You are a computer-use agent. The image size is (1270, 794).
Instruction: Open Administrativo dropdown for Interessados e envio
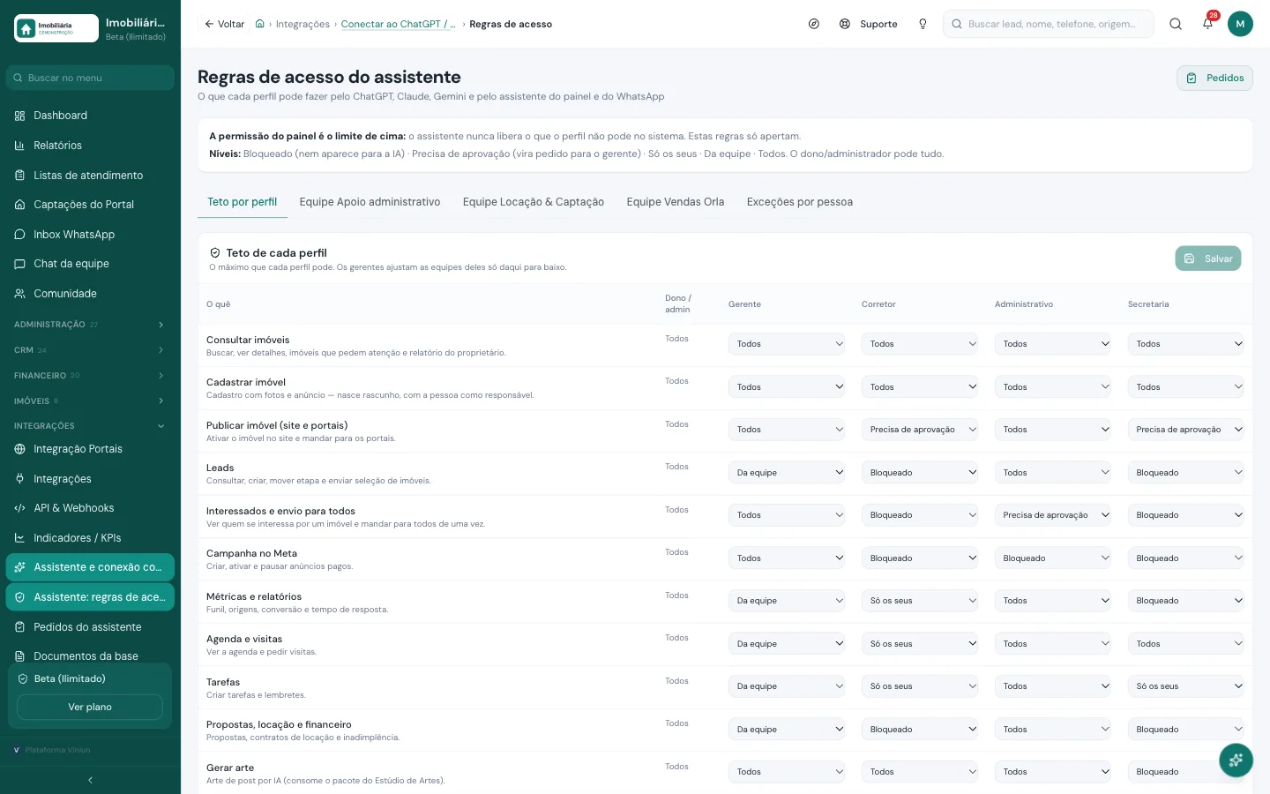[1054, 515]
